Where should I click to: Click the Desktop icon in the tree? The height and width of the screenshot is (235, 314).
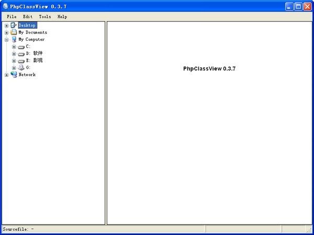pos(14,25)
